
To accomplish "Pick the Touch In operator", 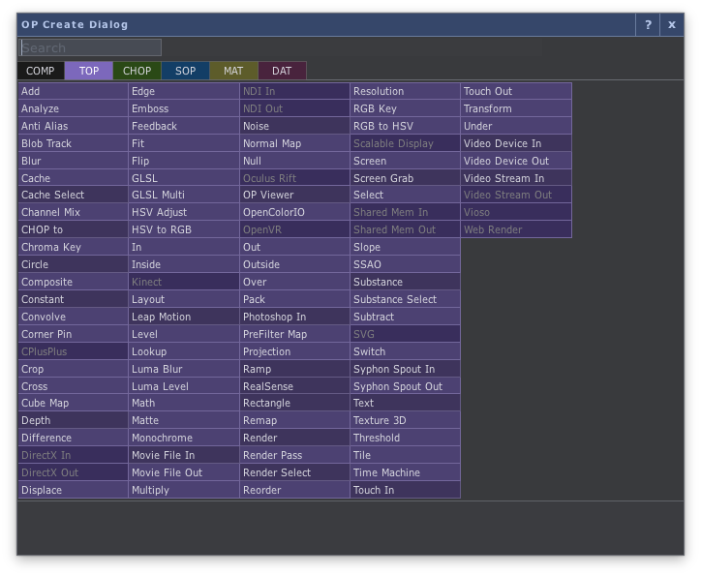I will click(x=405, y=490).
